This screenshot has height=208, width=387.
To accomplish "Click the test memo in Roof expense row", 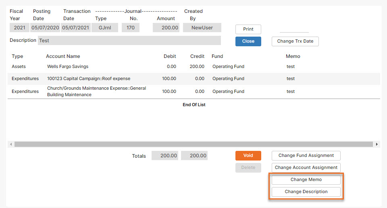I will pyautogui.click(x=291, y=78).
